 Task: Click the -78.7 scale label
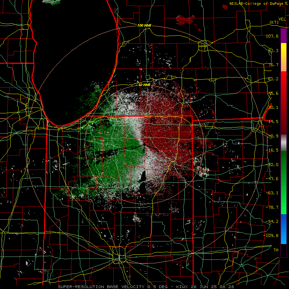point(272,207)
